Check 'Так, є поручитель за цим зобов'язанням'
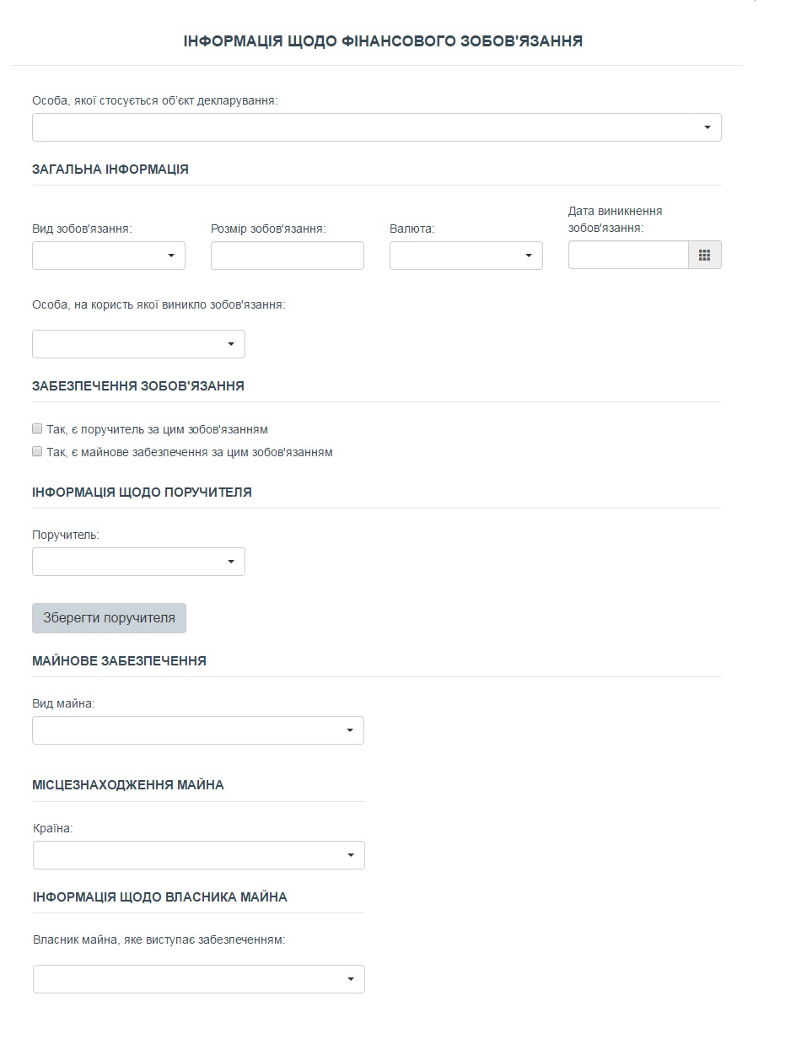This screenshot has height=1039, width=796. click(37, 428)
